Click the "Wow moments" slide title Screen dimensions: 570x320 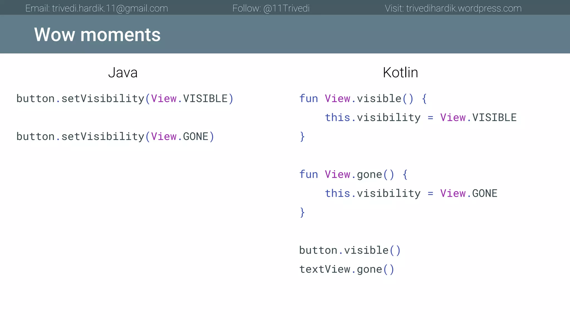(x=97, y=35)
